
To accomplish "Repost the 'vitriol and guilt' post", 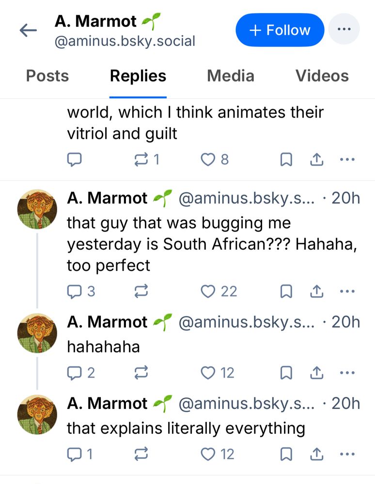I will pyautogui.click(x=141, y=159).
